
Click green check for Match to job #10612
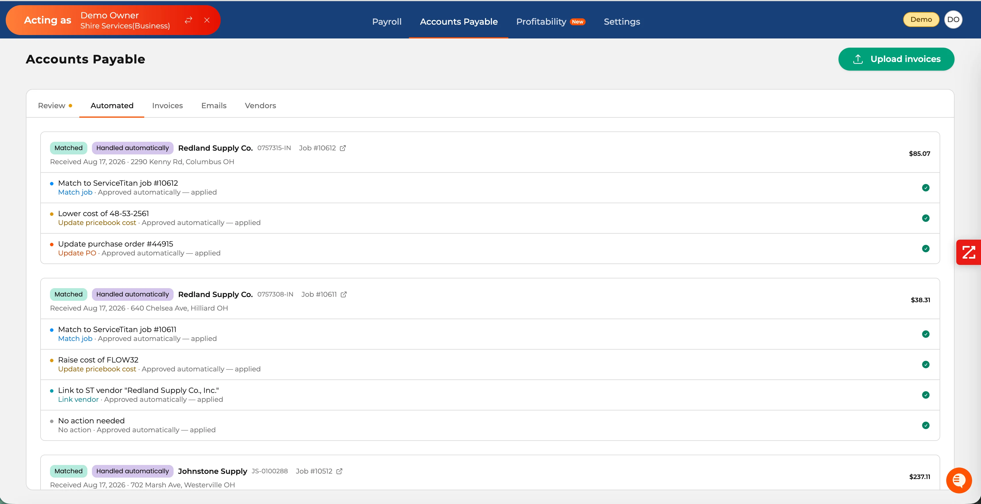tap(926, 187)
